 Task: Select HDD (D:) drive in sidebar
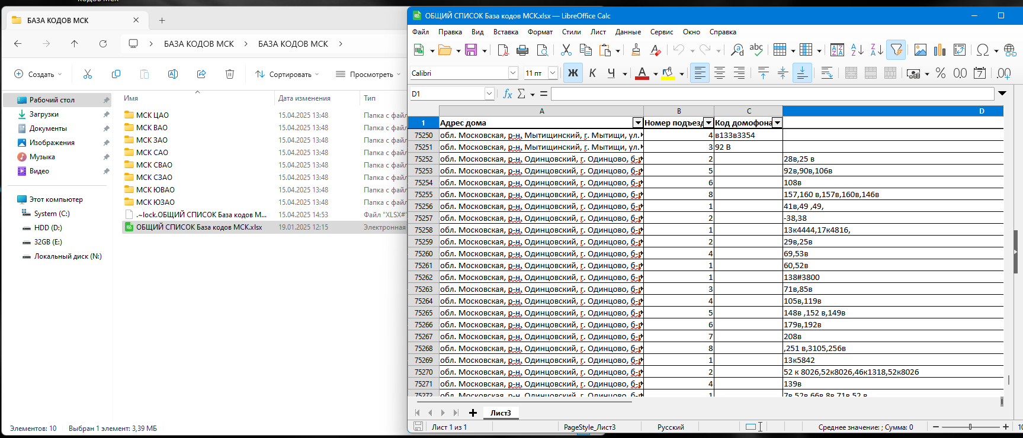(x=48, y=228)
